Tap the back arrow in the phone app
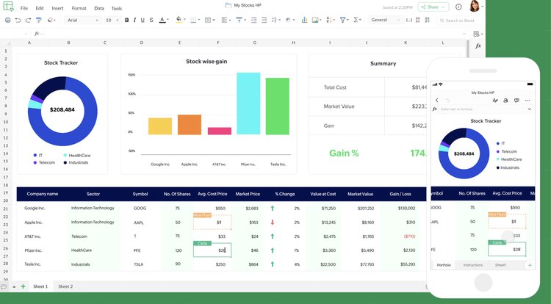 437,101
